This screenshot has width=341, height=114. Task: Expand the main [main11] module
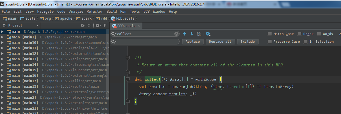click(2, 48)
